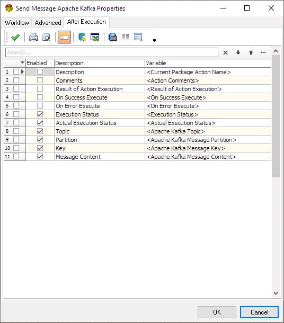Image resolution: width=284 pixels, height=323 pixels.
Task: Maximize the properties window
Action: pyautogui.click(x=247, y=8)
